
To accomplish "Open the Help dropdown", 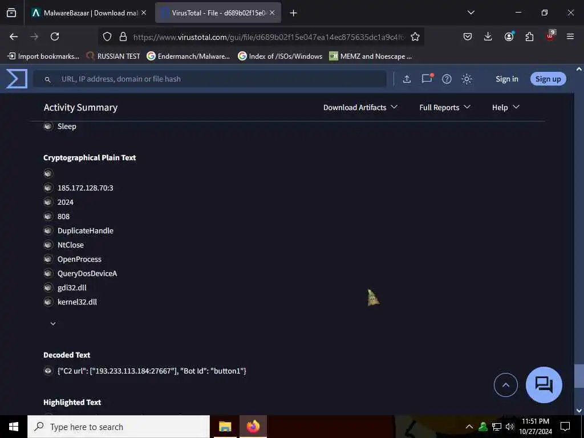I will tap(505, 107).
